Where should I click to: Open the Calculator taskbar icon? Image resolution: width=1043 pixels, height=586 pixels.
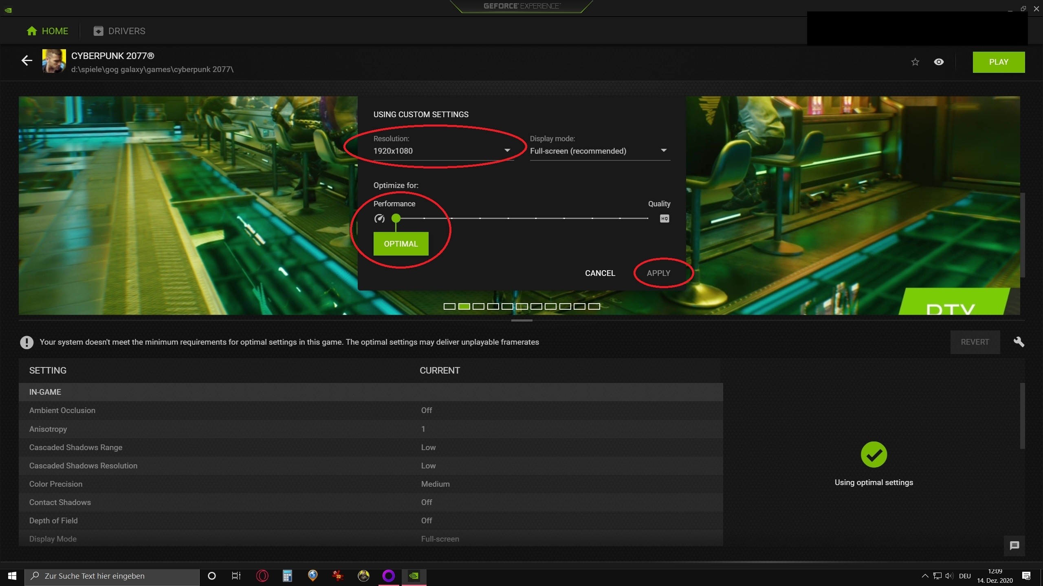pyautogui.click(x=287, y=576)
